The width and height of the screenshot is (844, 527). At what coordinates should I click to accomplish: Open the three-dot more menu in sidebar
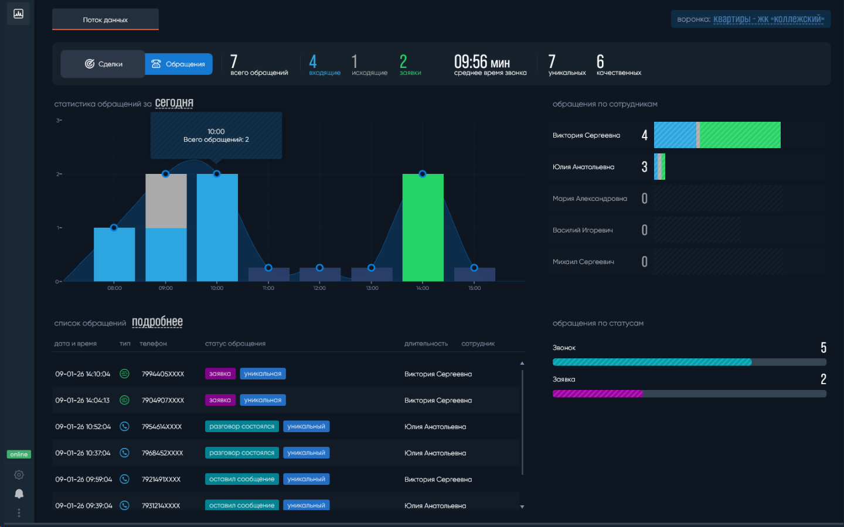19,513
